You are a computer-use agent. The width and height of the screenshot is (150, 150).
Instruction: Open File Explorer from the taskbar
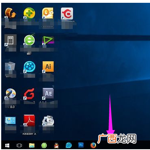(x=32, y=146)
